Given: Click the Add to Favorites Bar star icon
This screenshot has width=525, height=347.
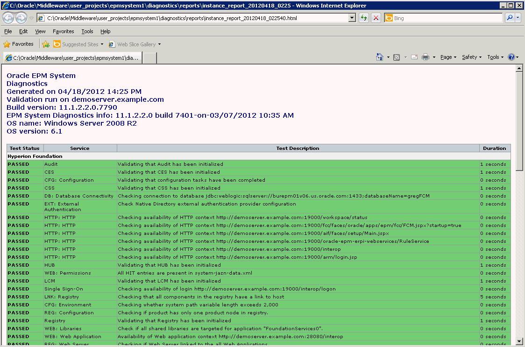Looking at the screenshot, I should pos(45,44).
